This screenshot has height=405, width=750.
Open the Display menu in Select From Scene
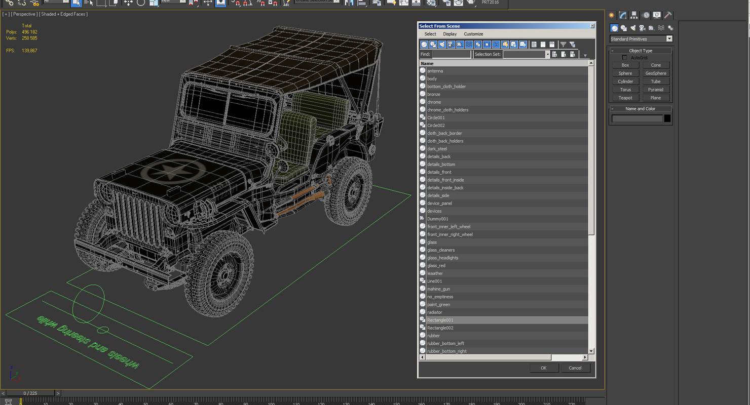pos(449,34)
